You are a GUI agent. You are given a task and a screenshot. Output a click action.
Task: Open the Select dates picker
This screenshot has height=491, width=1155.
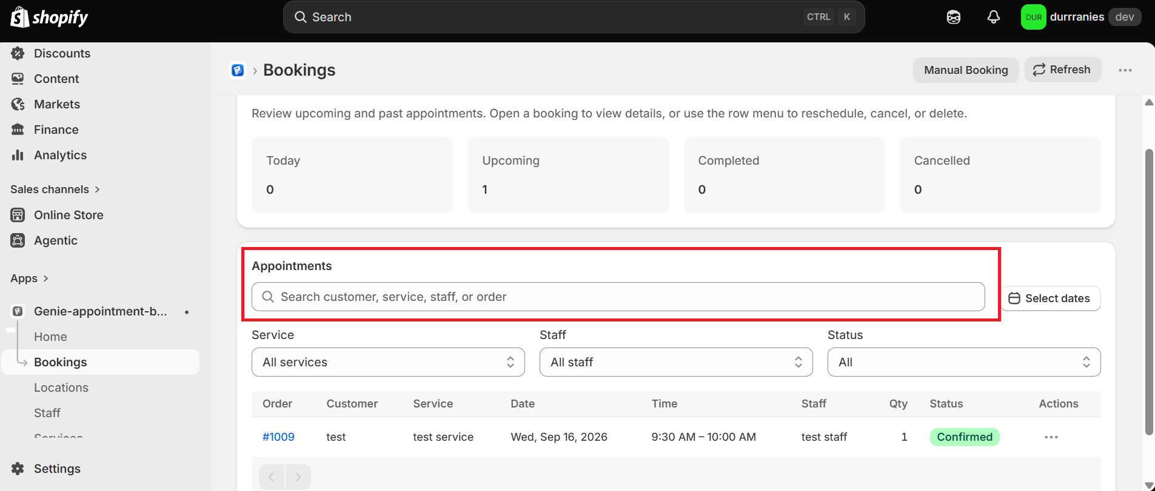(x=1051, y=298)
